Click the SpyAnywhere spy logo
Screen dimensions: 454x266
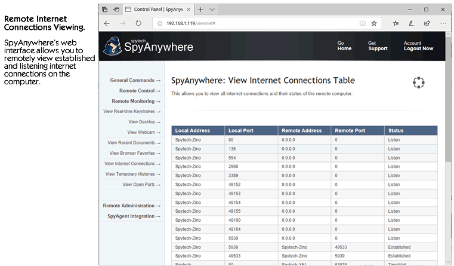(x=113, y=46)
